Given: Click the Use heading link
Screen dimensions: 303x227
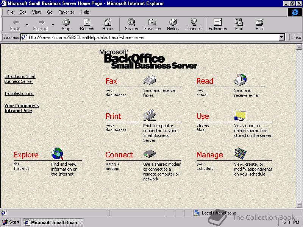Looking at the screenshot, I should (203, 116).
